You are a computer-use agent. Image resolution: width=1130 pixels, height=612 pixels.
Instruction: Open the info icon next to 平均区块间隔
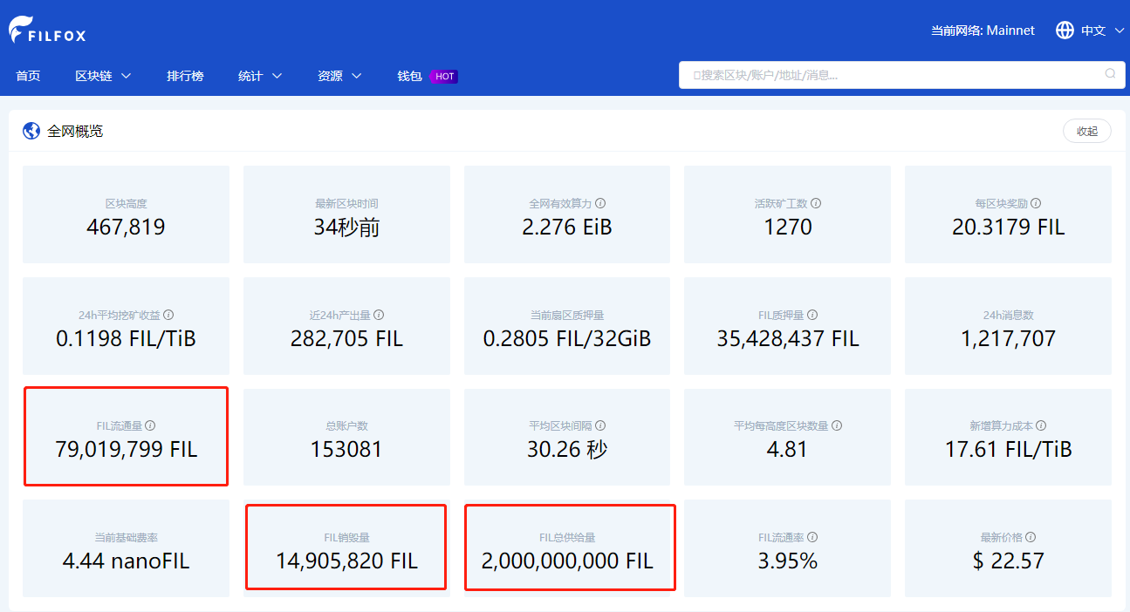[x=600, y=425]
